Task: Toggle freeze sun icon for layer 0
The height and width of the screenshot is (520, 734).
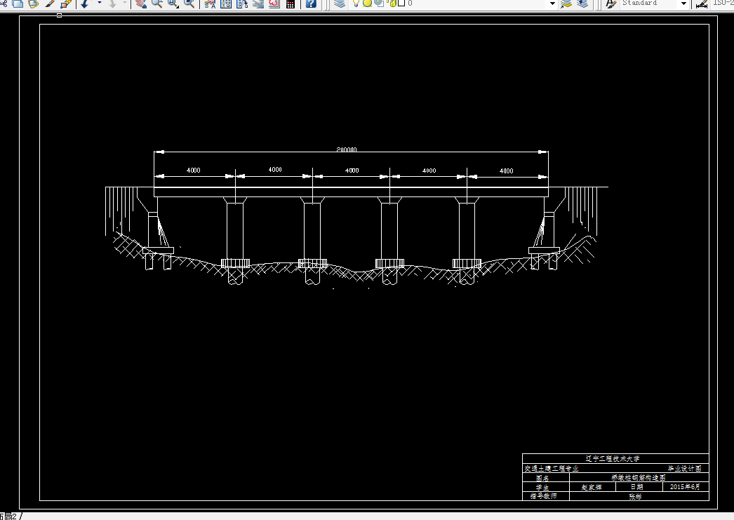Action: (368, 4)
